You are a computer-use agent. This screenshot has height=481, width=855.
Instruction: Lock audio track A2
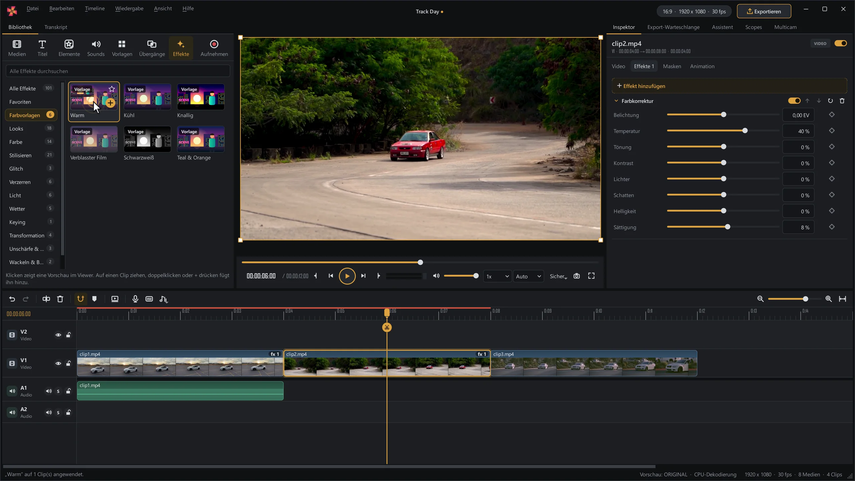[68, 412]
